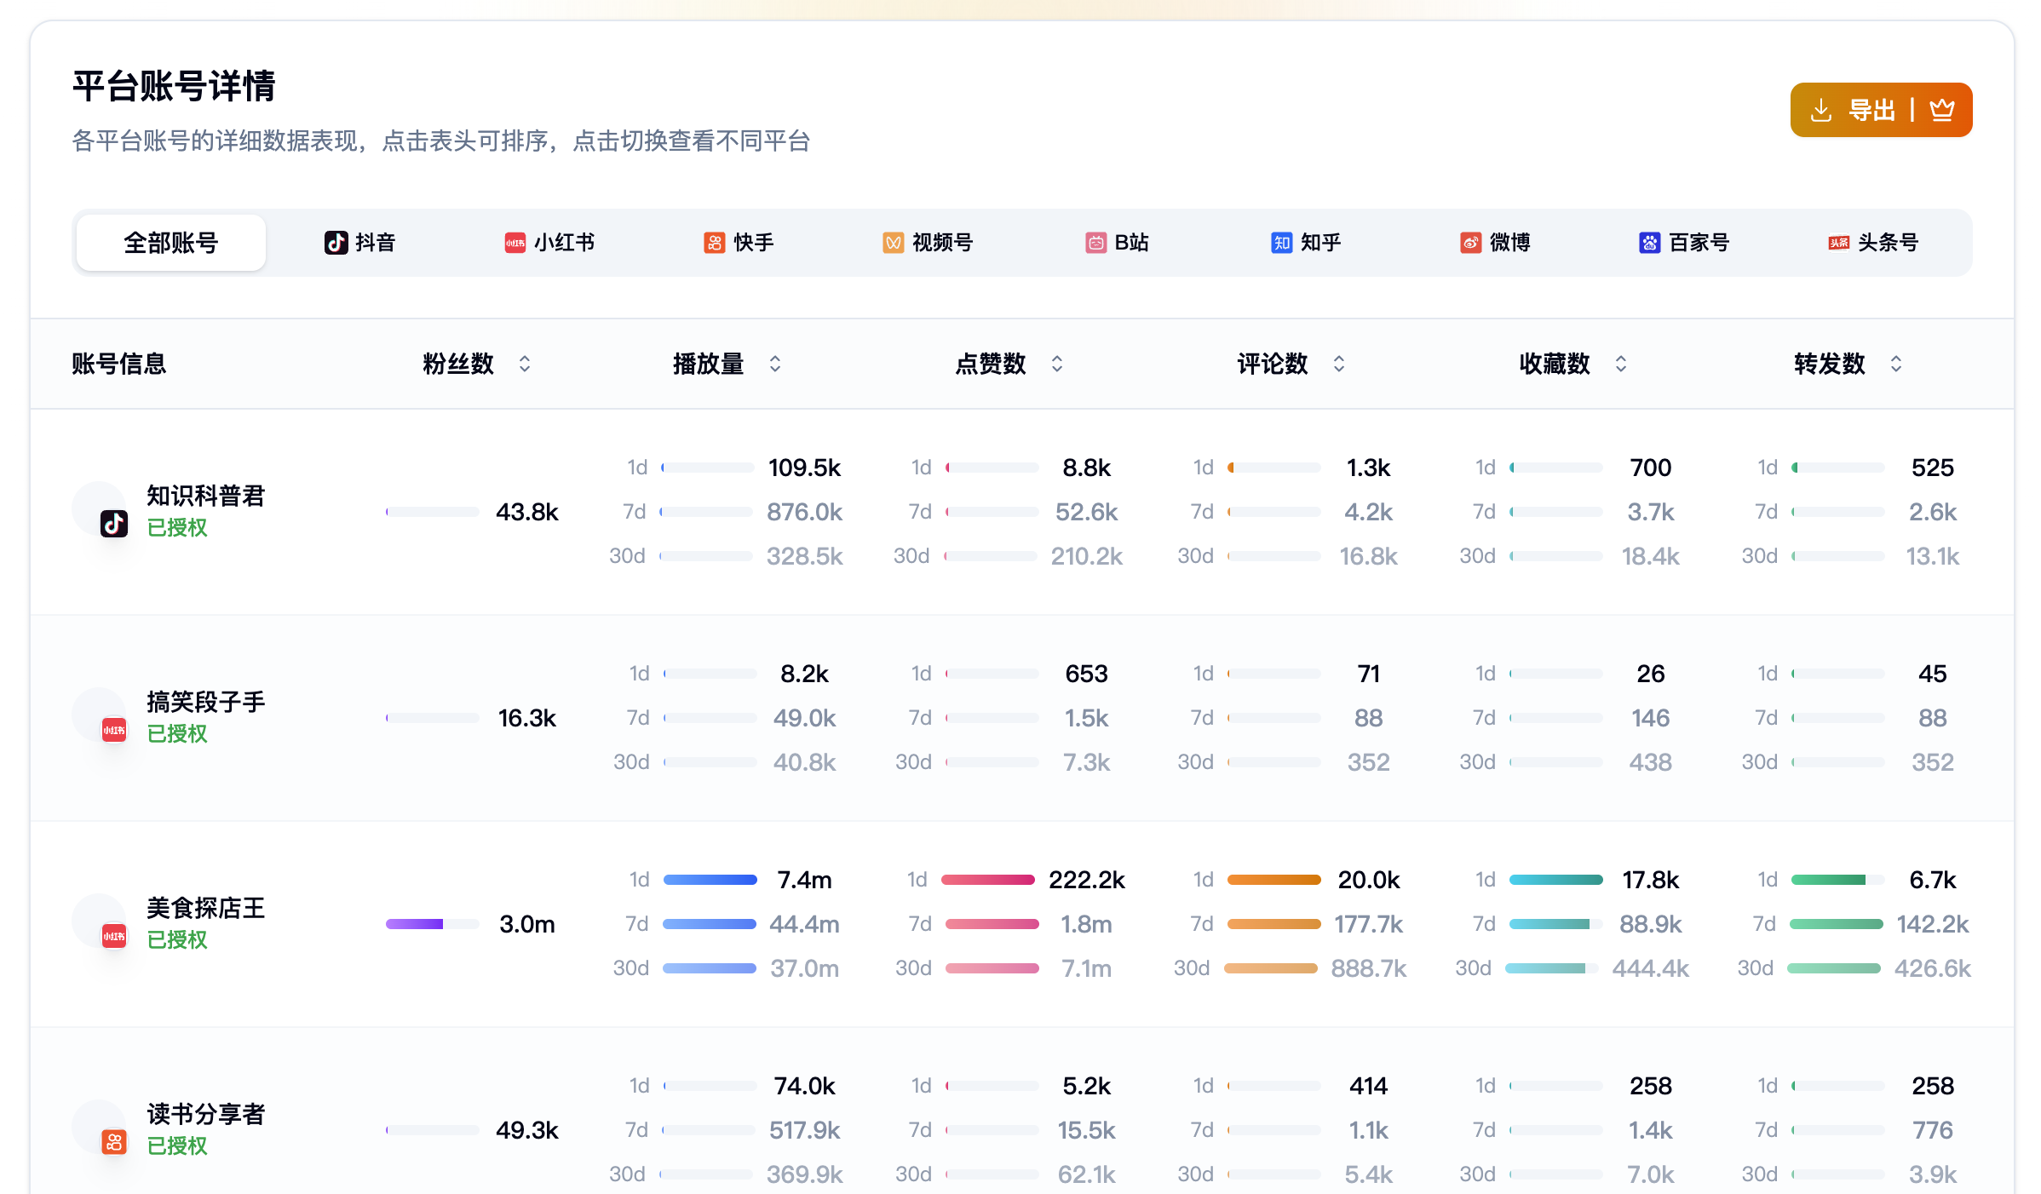Sort by 转发数 using the arrows
Image resolution: width=2041 pixels, height=1194 pixels.
point(1896,364)
